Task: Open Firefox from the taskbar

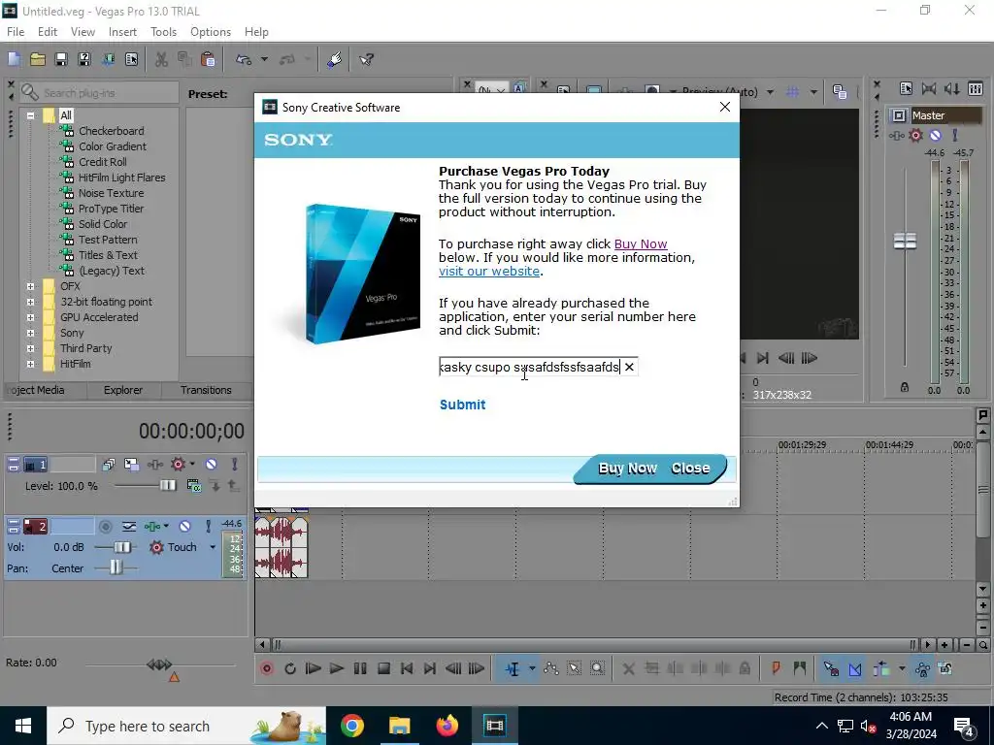Action: tap(447, 726)
